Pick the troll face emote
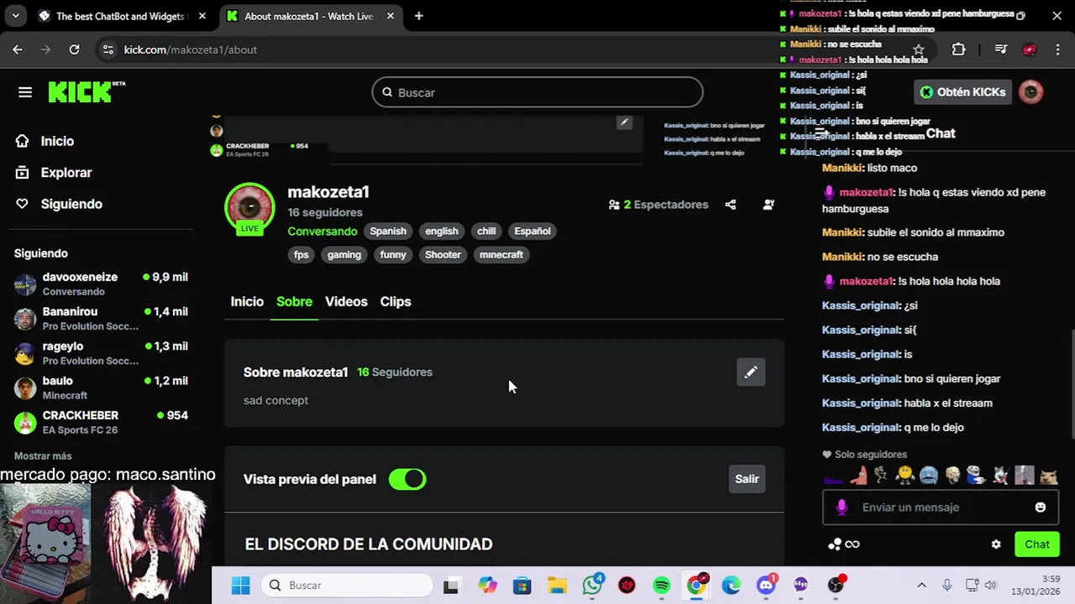 [976, 476]
